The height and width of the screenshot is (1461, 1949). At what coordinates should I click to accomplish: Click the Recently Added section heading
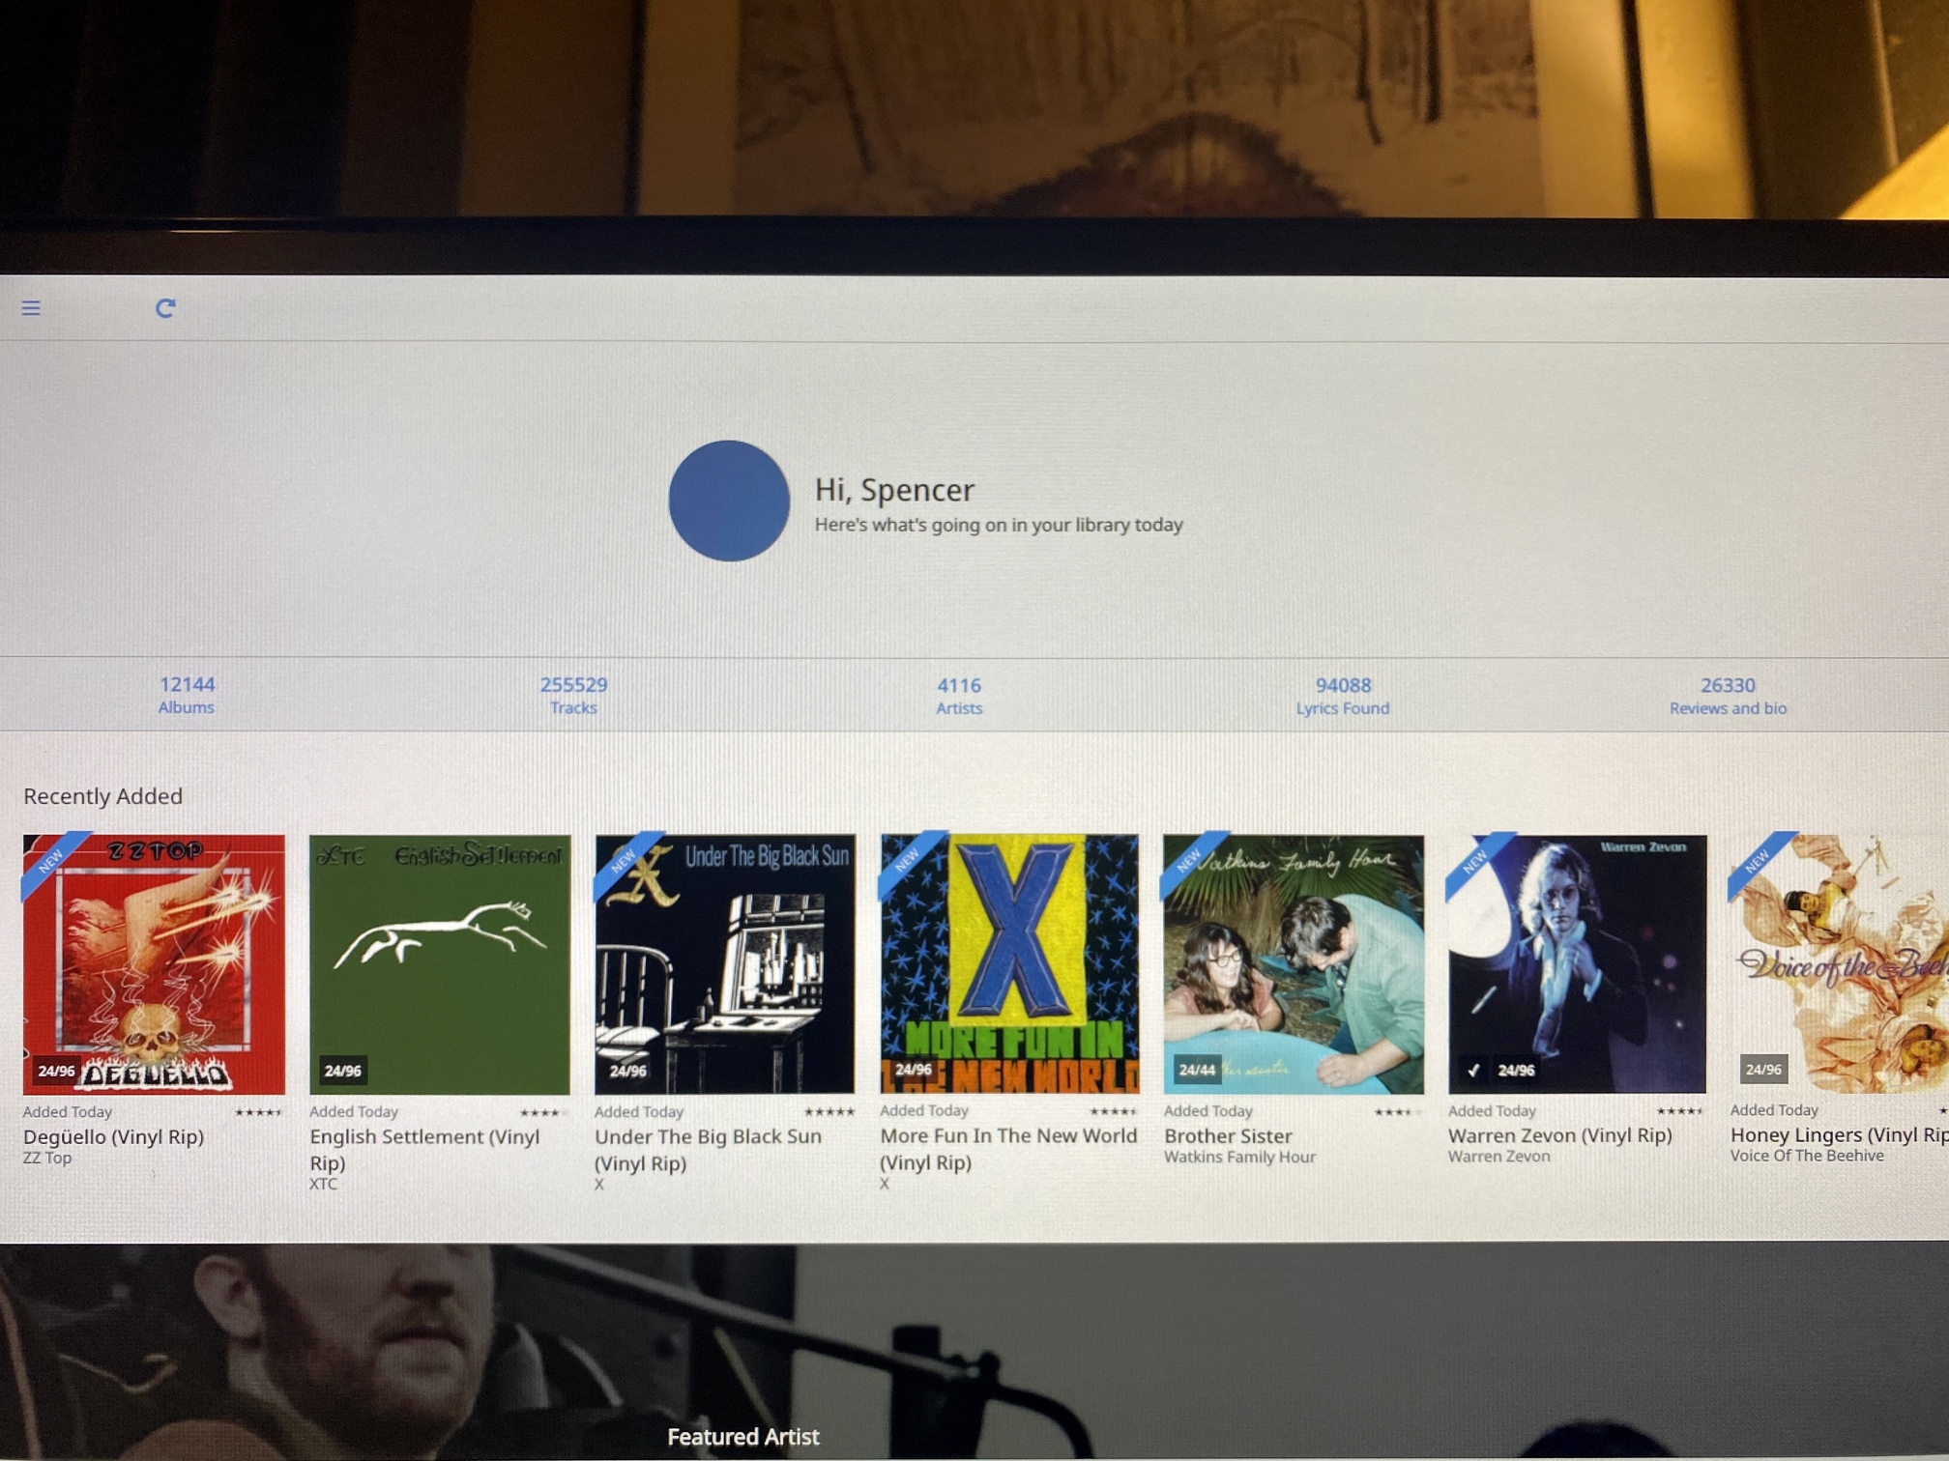[x=102, y=796]
